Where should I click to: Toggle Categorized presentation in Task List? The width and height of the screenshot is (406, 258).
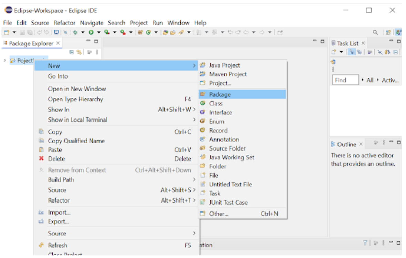(x=352, y=52)
